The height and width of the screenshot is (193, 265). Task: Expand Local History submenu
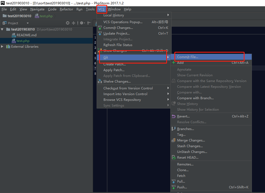point(168,15)
